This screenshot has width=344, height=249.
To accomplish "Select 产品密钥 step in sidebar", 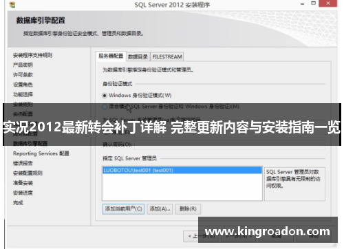I will (23, 65).
